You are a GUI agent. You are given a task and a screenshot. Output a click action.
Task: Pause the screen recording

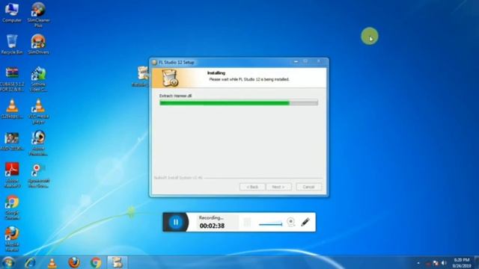point(176,222)
